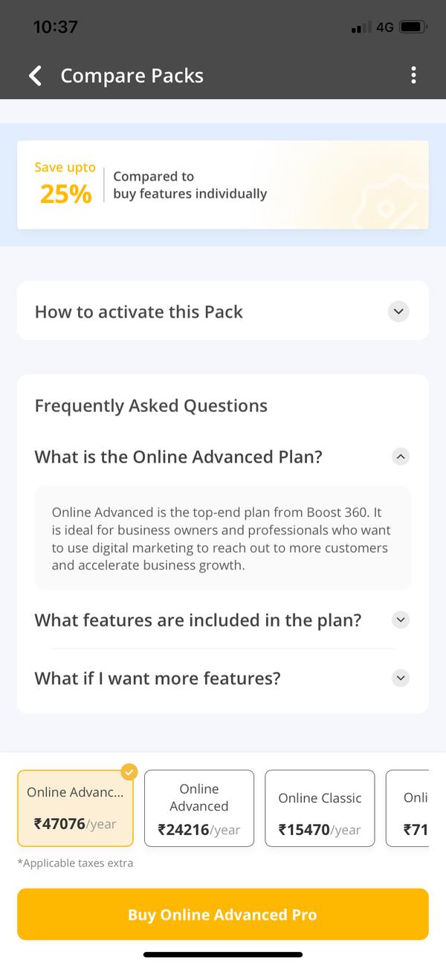The height and width of the screenshot is (966, 446).
Task: Expand How to activate this Pack chevron
Action: click(x=399, y=312)
